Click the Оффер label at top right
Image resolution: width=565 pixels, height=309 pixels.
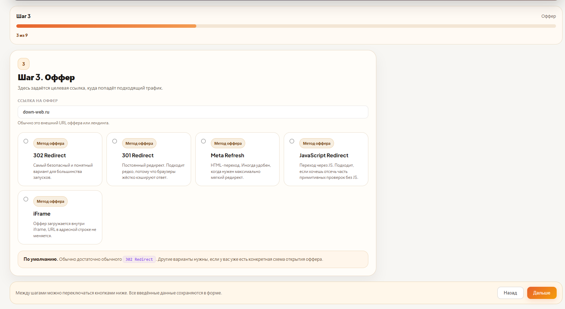coord(548,16)
